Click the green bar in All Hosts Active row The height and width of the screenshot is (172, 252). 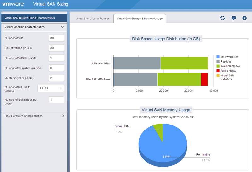[184, 63]
